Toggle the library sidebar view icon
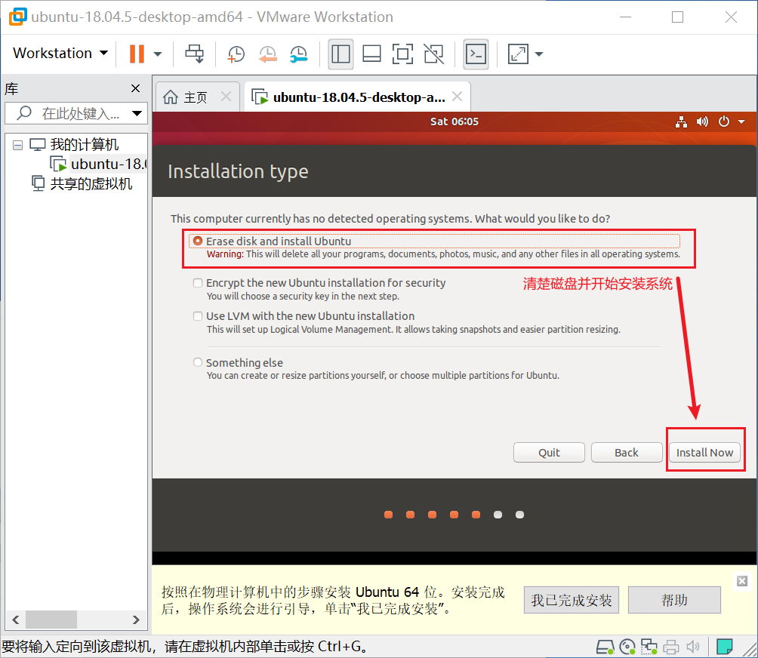 [x=340, y=54]
